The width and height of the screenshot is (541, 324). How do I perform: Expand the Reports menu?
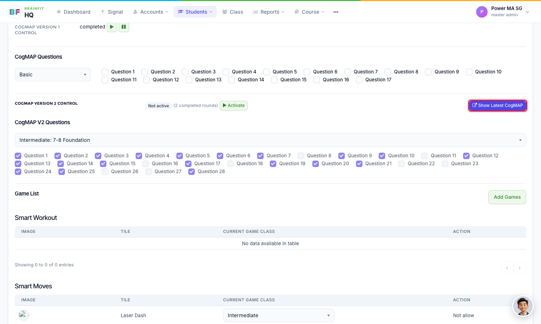coord(269,12)
